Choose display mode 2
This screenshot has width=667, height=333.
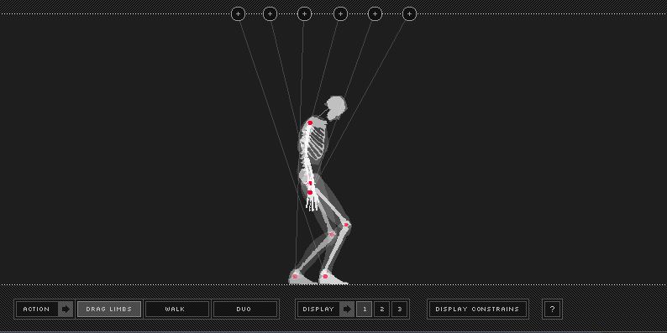[x=381, y=310]
